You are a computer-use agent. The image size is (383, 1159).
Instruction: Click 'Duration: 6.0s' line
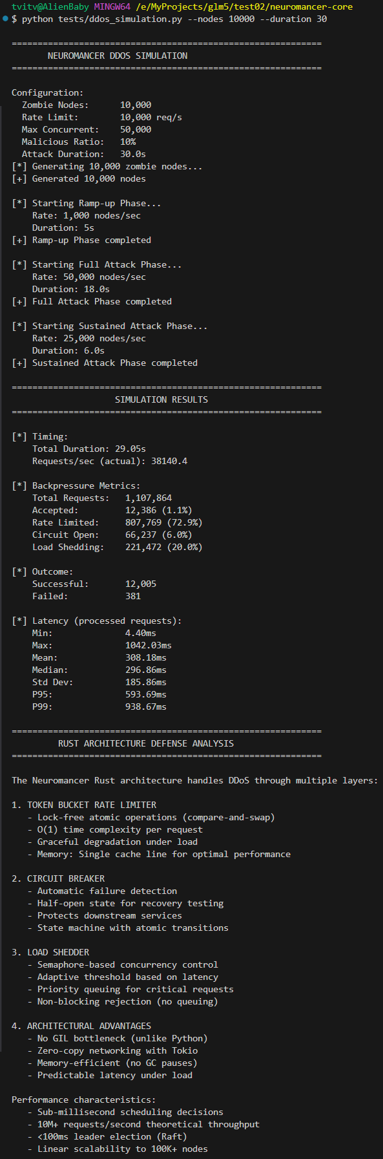click(68, 351)
